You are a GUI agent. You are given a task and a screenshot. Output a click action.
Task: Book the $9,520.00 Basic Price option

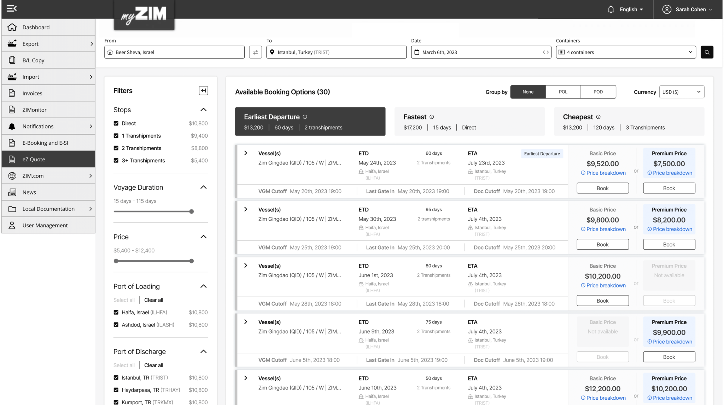(x=602, y=188)
